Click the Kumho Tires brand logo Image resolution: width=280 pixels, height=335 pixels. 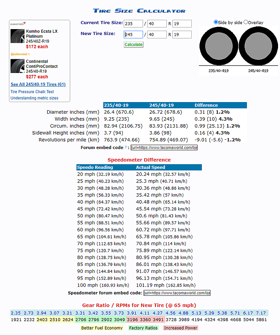pyautogui.click(x=18, y=24)
